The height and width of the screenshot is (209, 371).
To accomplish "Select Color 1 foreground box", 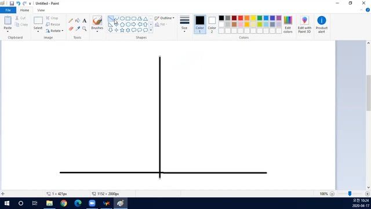I will (200, 24).
